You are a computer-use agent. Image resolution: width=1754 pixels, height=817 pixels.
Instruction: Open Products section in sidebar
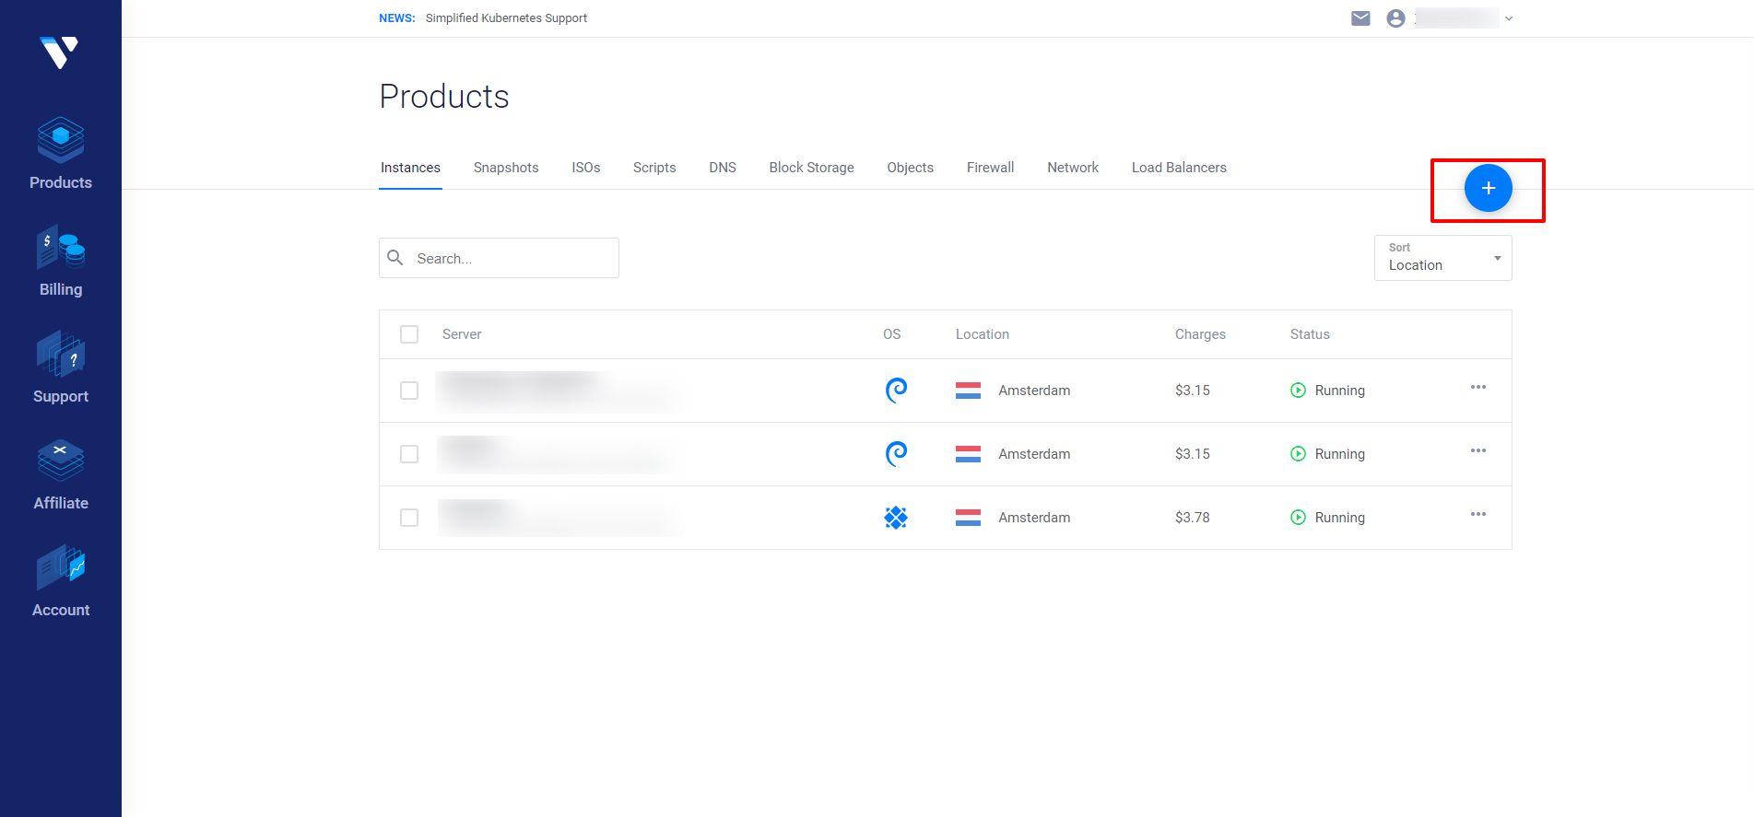coord(61,153)
